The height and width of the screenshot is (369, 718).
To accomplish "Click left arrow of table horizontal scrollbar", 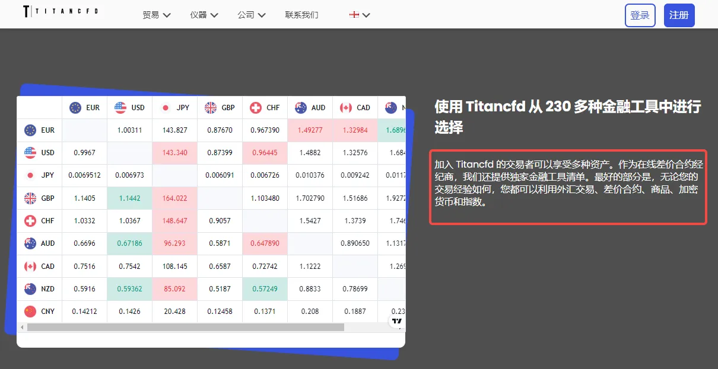I will tap(23, 327).
